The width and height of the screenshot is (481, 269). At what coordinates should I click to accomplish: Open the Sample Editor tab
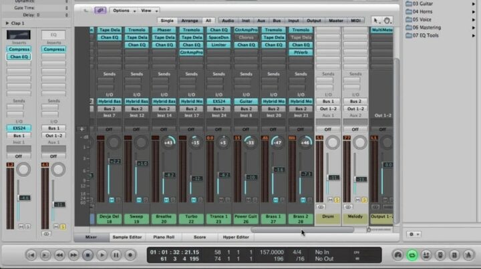[126, 237]
